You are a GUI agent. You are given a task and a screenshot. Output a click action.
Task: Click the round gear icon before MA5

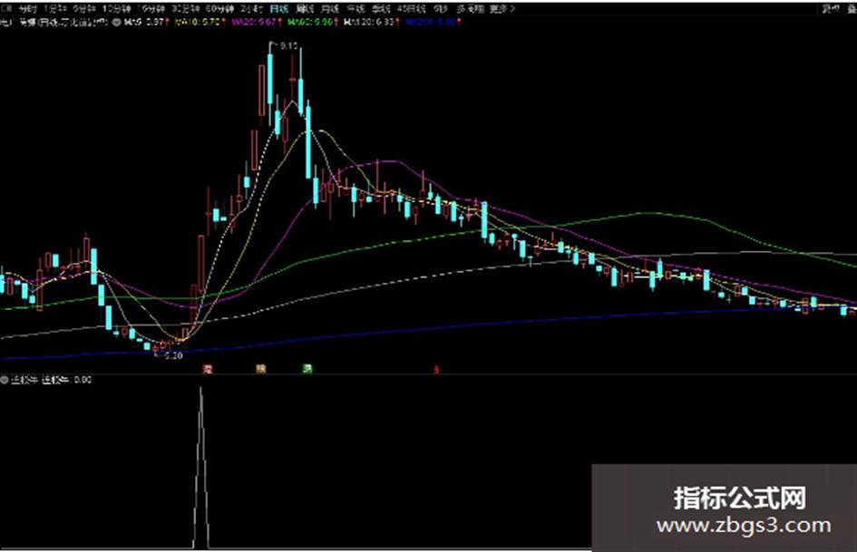(116, 23)
